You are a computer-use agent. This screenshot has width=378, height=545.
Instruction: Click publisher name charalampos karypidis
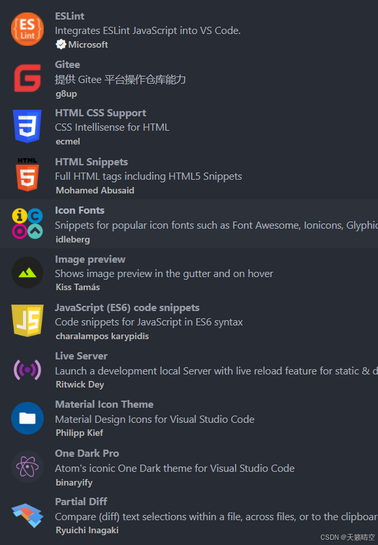[102, 337]
